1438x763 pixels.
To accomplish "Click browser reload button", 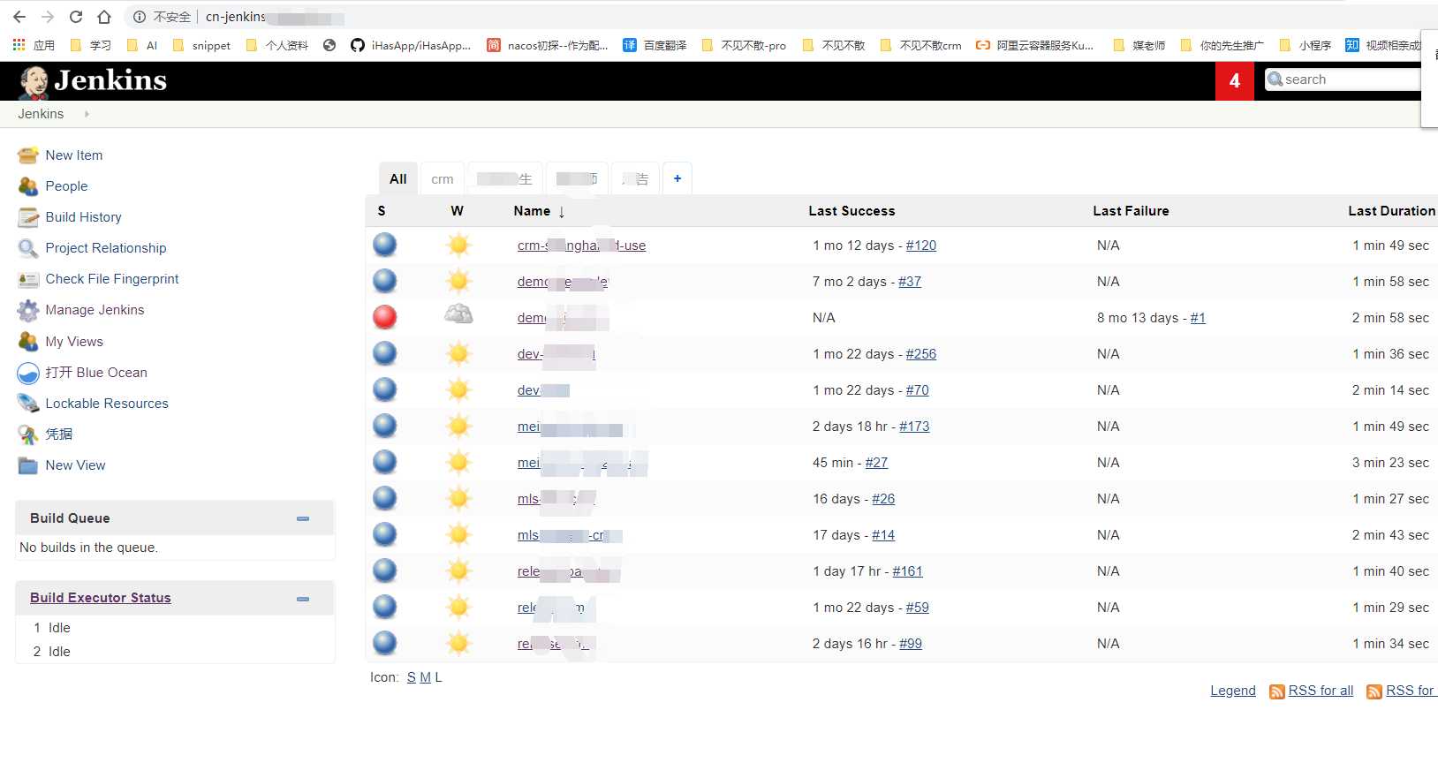I will 76,17.
